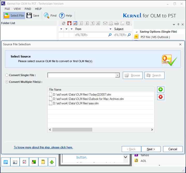Image resolution: width=186 pixels, height=173 pixels.
Task: Click the file list scroll right arrow
Action: [152, 129]
